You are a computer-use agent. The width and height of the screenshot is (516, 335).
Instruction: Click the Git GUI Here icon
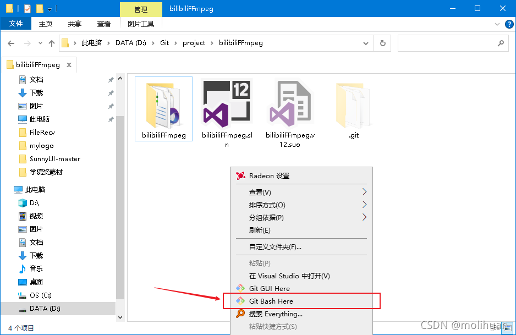pyautogui.click(x=240, y=288)
